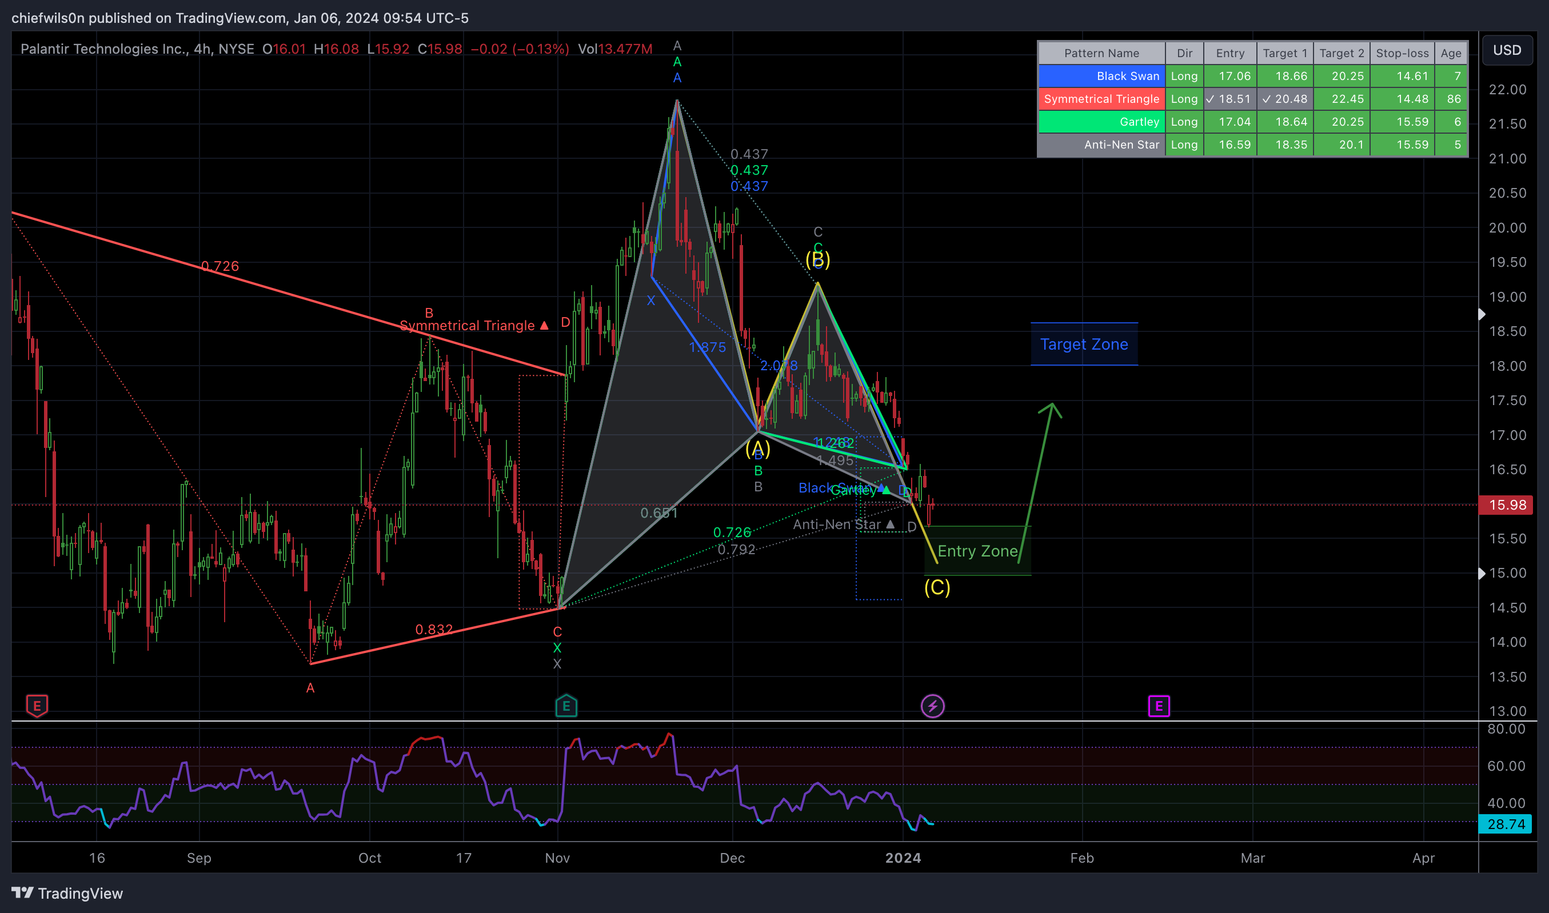
Task: Click the yellow (C) wave label
Action: tap(937, 587)
